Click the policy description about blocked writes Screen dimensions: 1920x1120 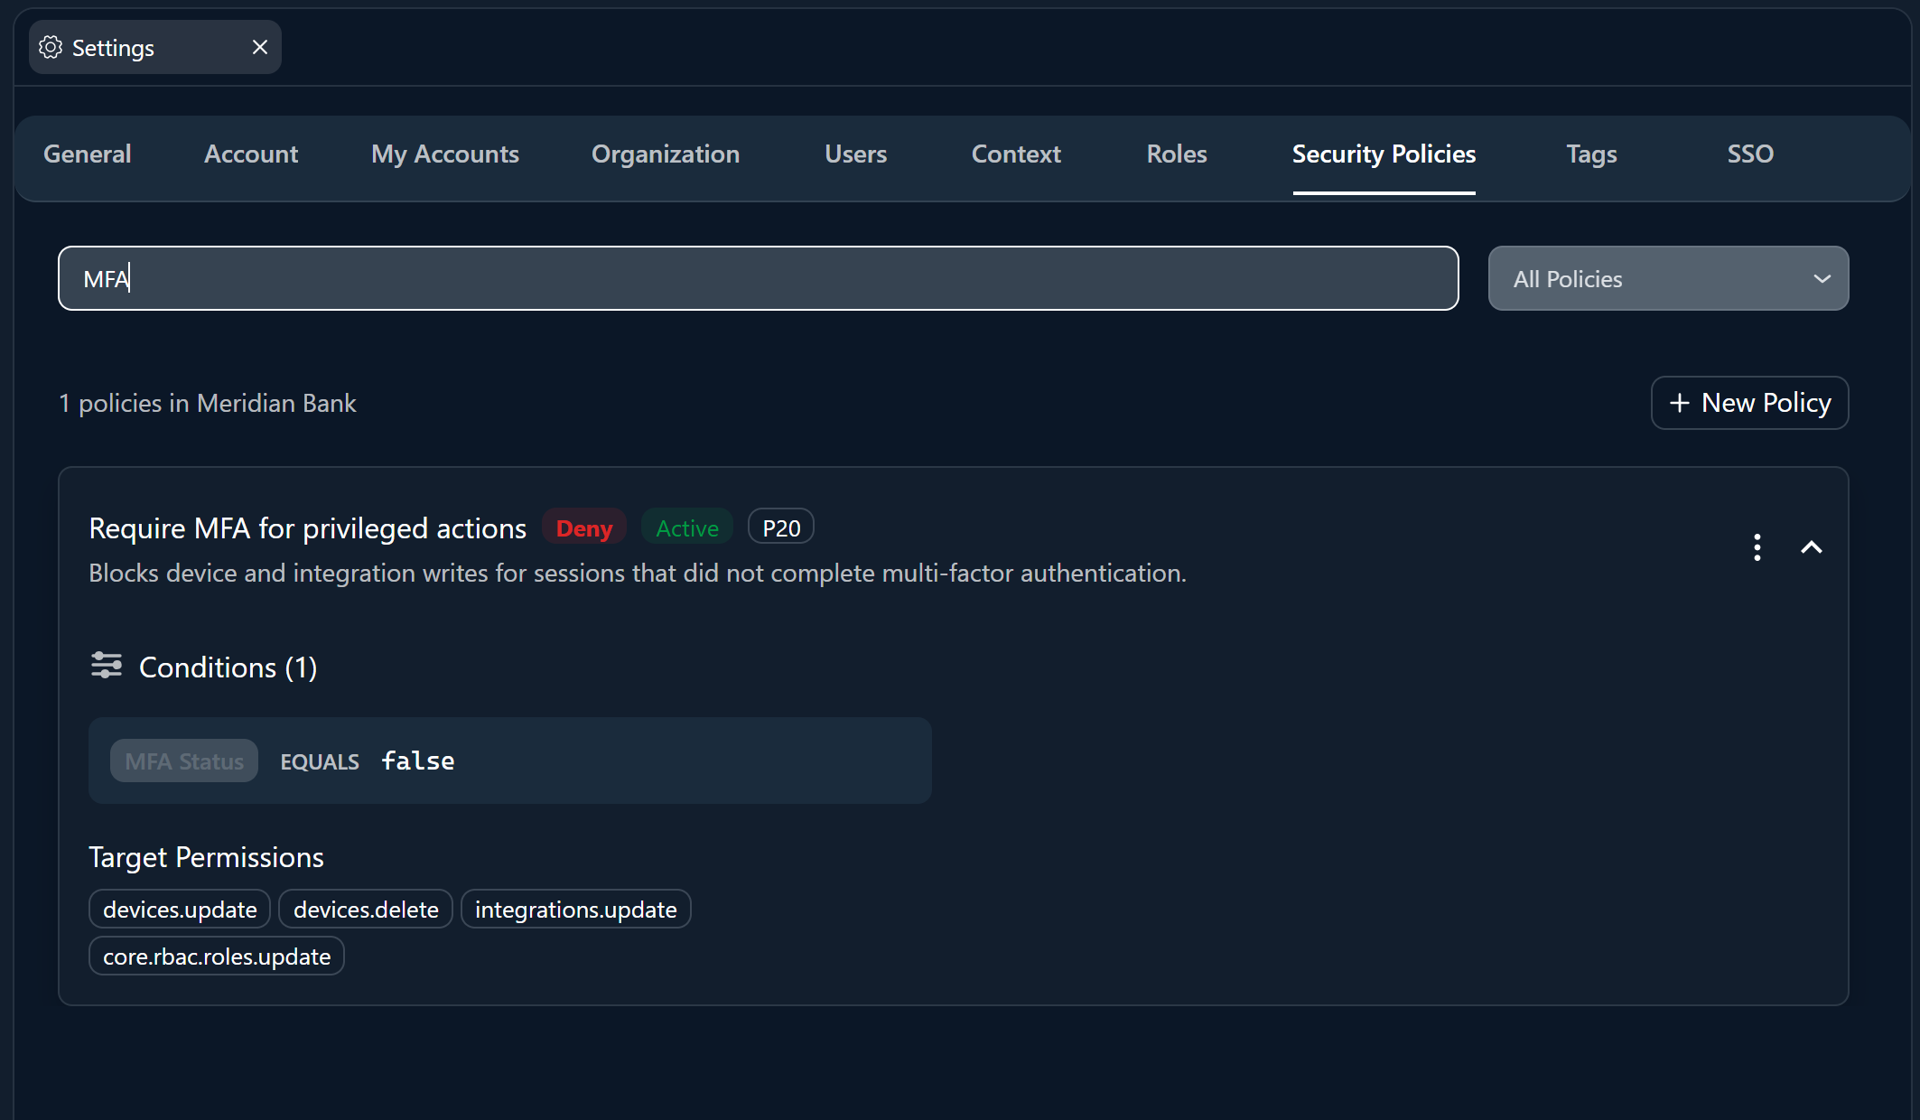[x=638, y=574]
